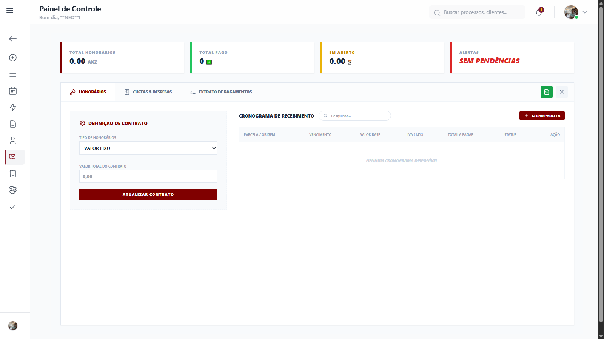Click the Valor Total do Contrato field
604x339 pixels.
148,176
